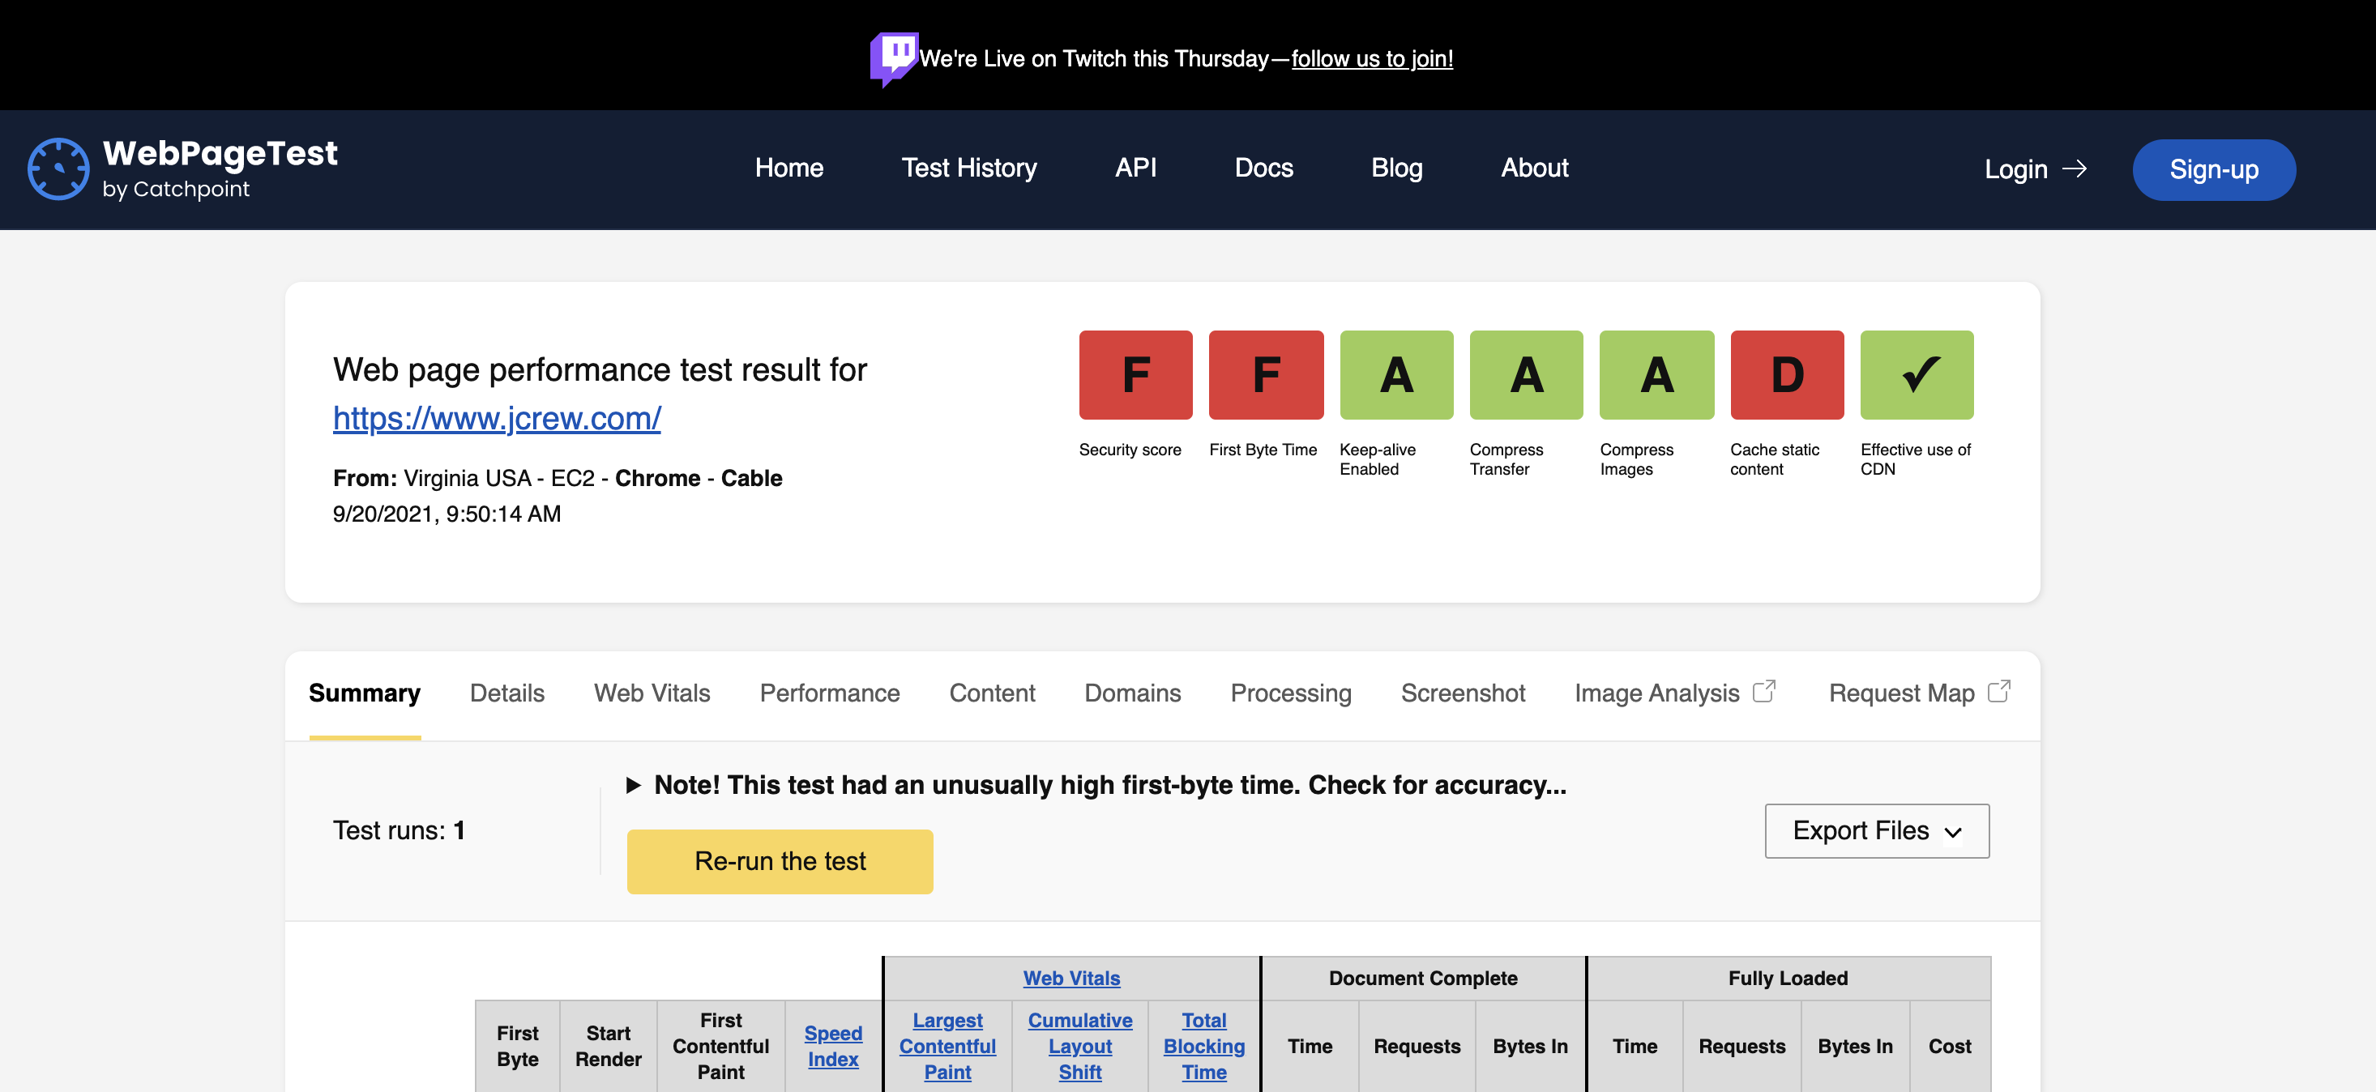
Task: Click the Effective use of CDN checkmark
Action: click(1917, 374)
